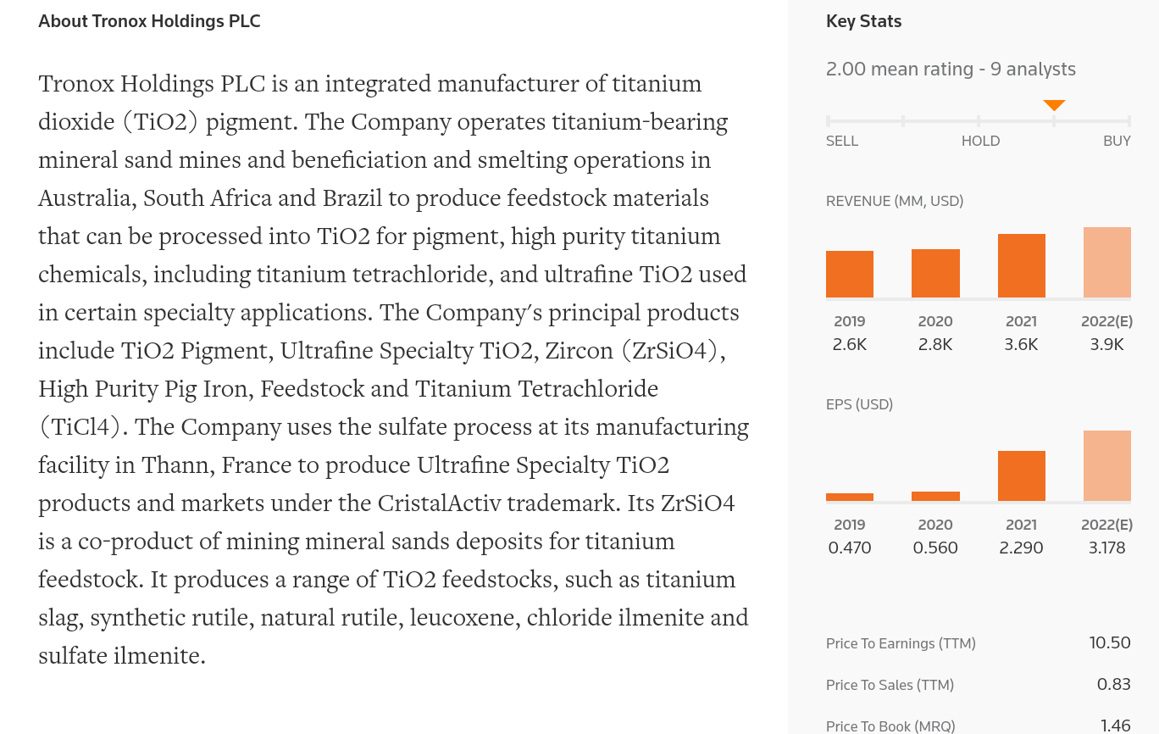Image resolution: width=1159 pixels, height=734 pixels.
Task: Click the 2022(E) estimated revenue bar
Action: tap(1107, 262)
